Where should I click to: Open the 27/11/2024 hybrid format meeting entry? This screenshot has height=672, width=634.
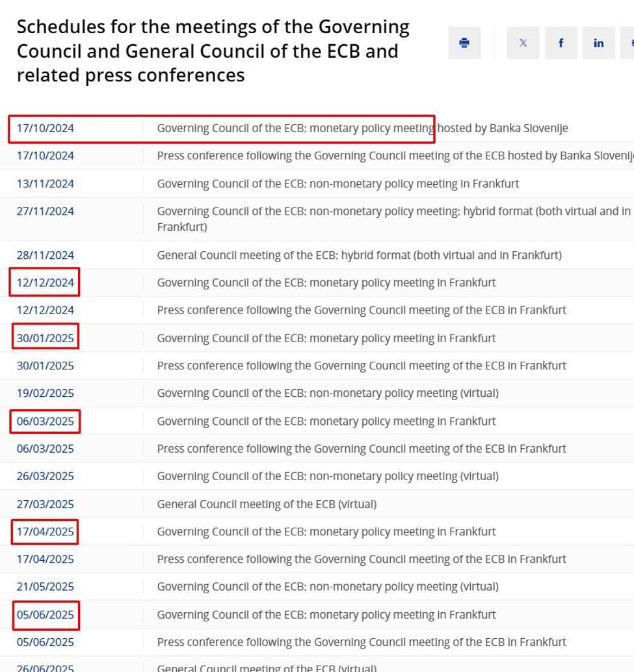pos(46,211)
